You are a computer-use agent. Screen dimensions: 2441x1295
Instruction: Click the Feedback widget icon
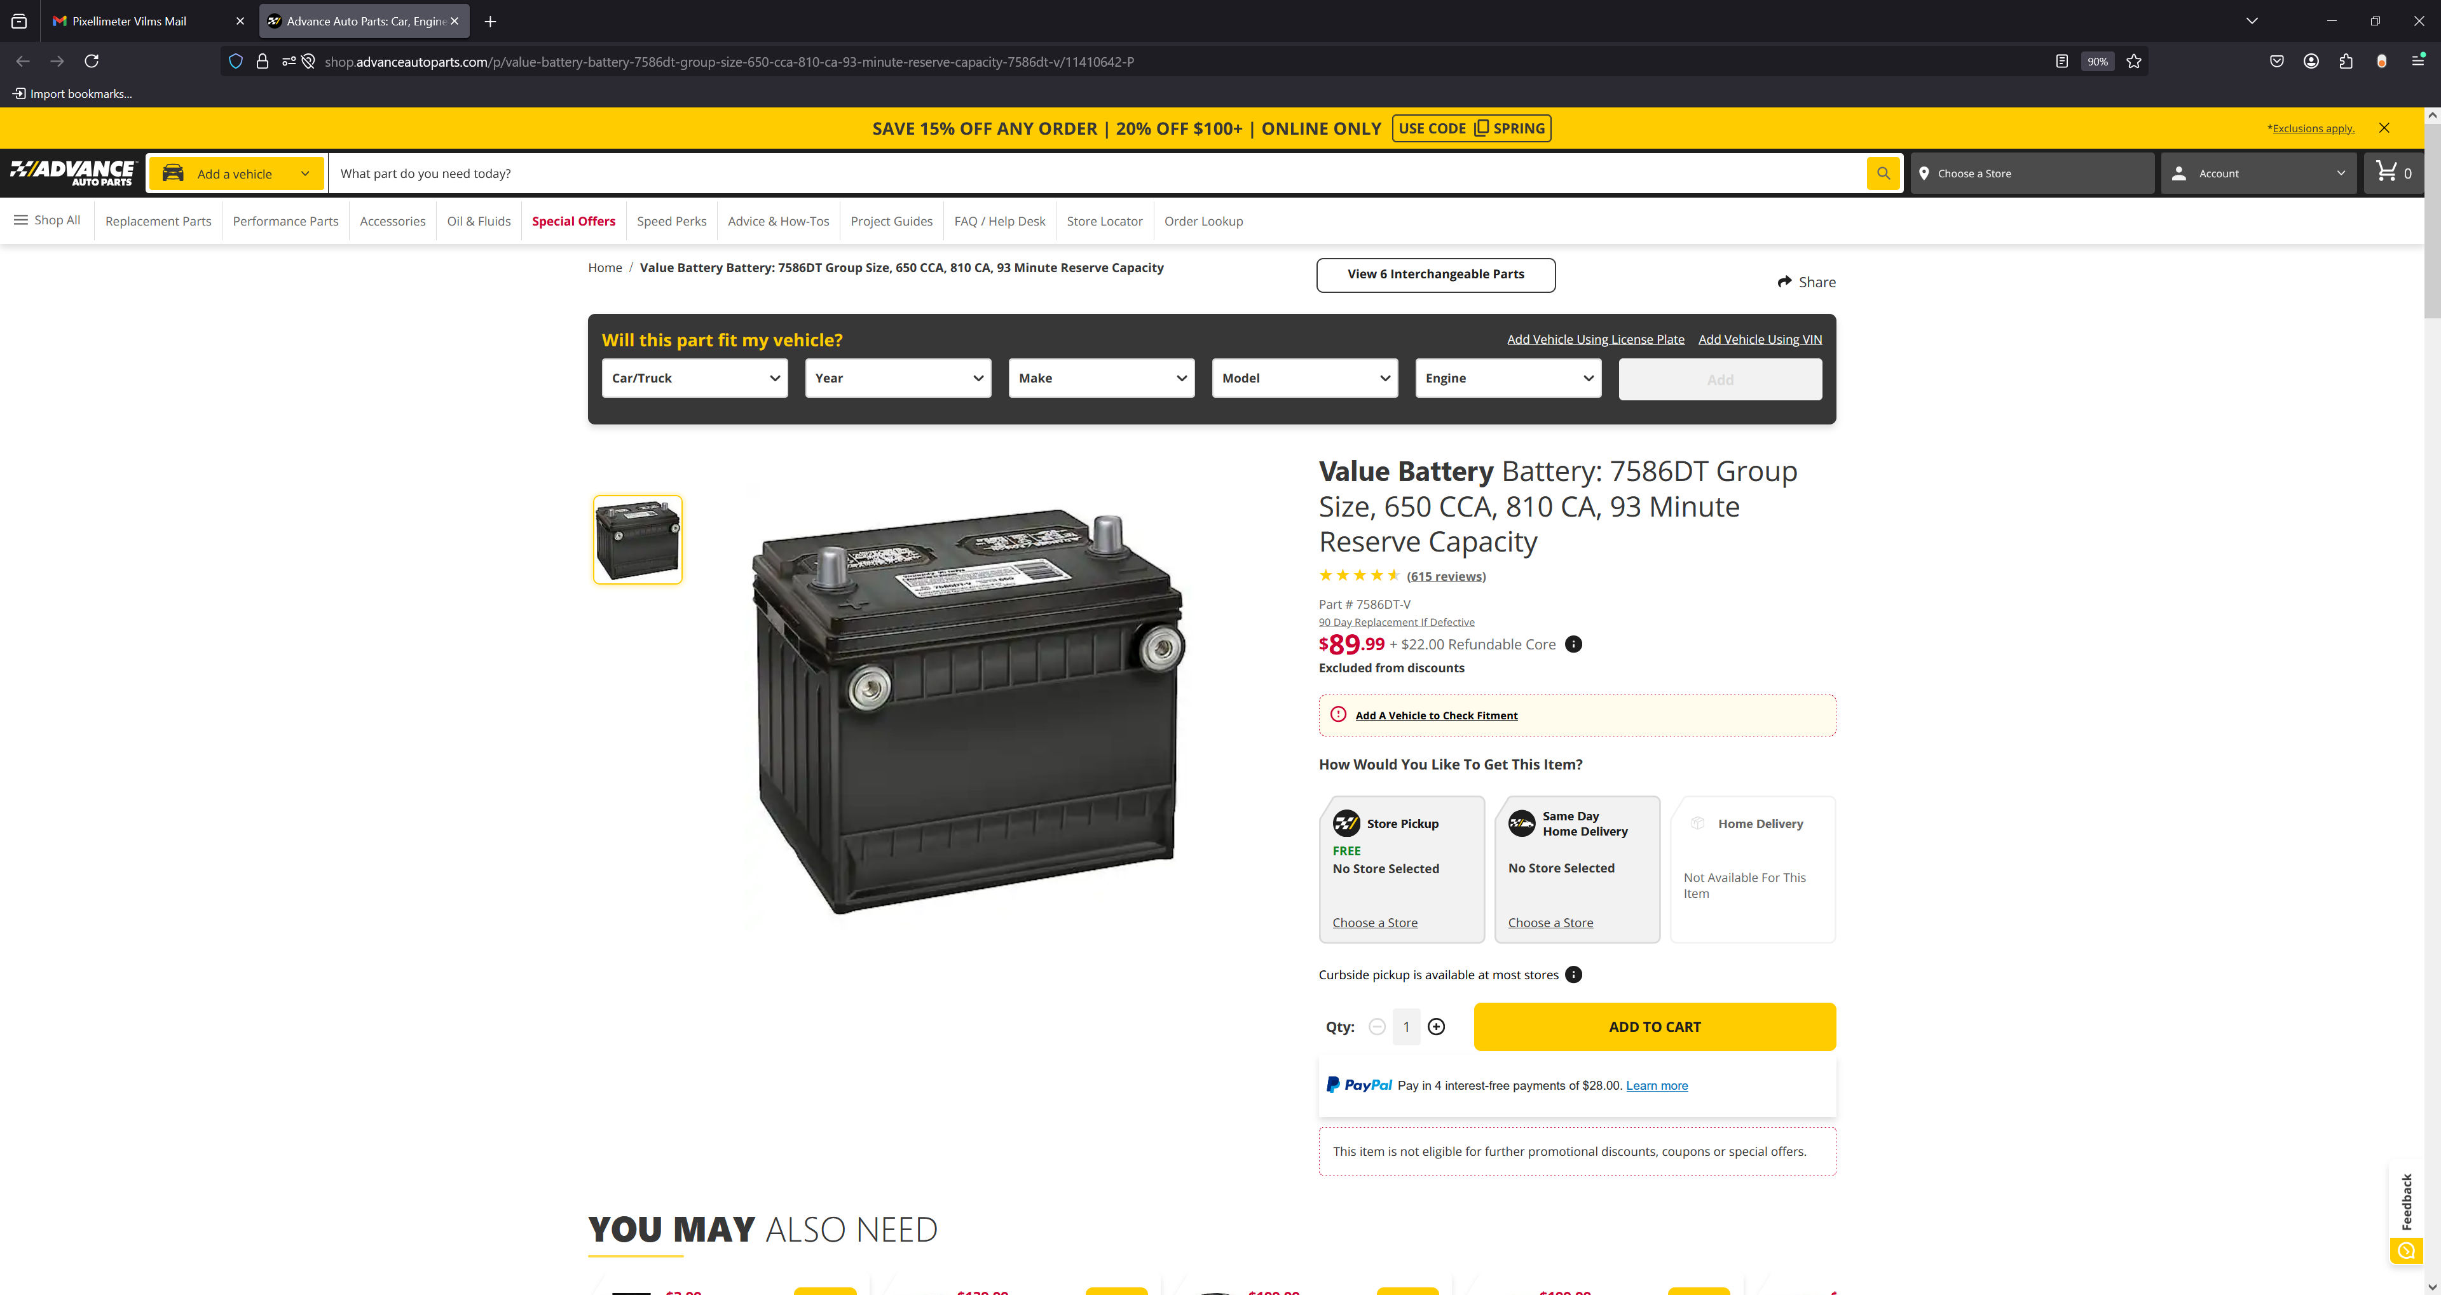tap(2406, 1251)
